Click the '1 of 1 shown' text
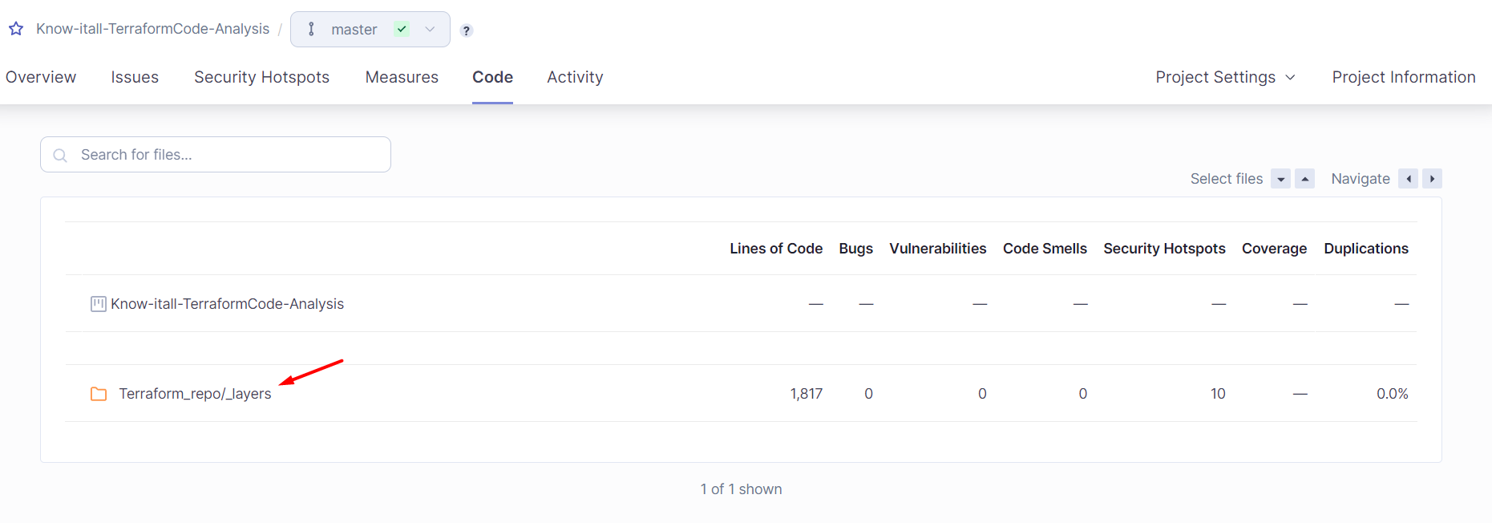Screen dimensions: 1492x523 pos(741,489)
